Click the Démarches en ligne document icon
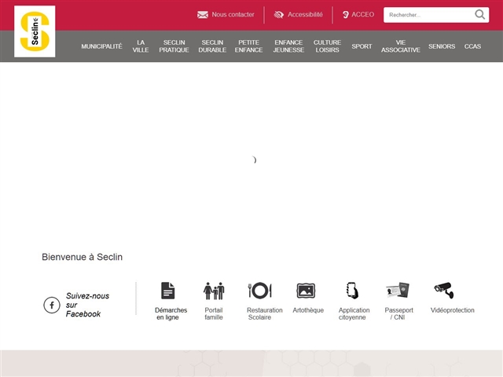 (x=167, y=291)
